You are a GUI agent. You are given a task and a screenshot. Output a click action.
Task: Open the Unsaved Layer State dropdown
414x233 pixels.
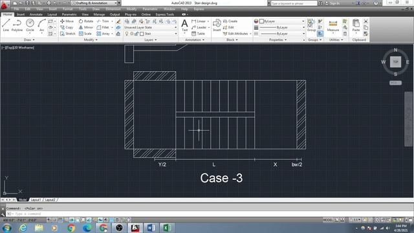pyautogui.click(x=151, y=27)
